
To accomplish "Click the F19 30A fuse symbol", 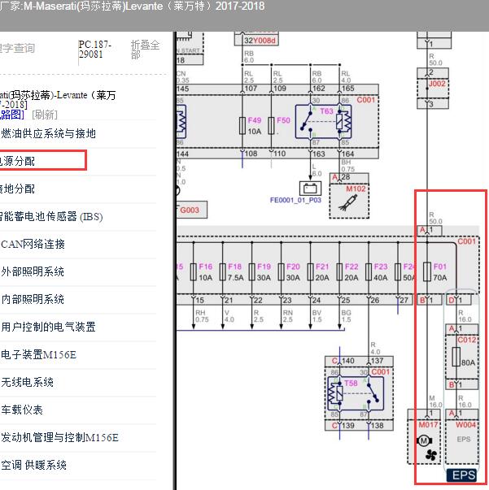I will [x=252, y=272].
